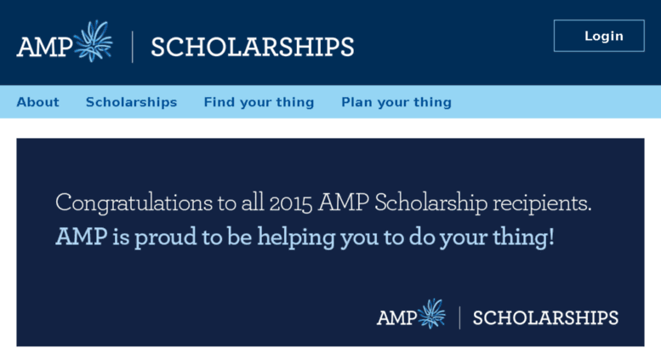
Task: Click the spark icon inside the banner
Action: 431,314
